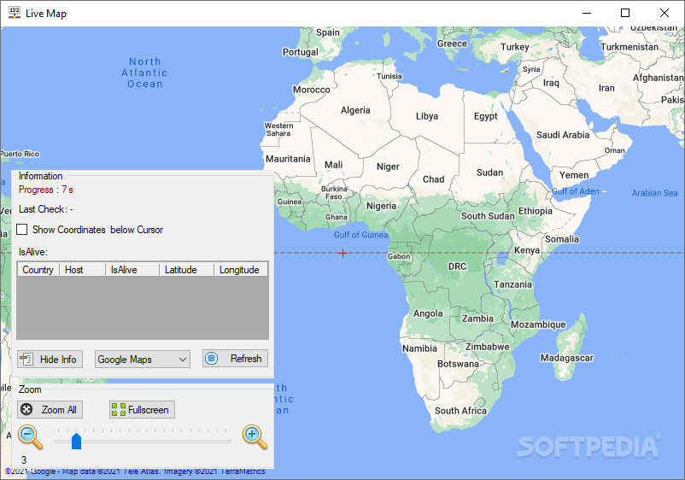Image resolution: width=685 pixels, height=480 pixels.
Task: Click the Saudi Arabia label on map
Action: [x=563, y=135]
